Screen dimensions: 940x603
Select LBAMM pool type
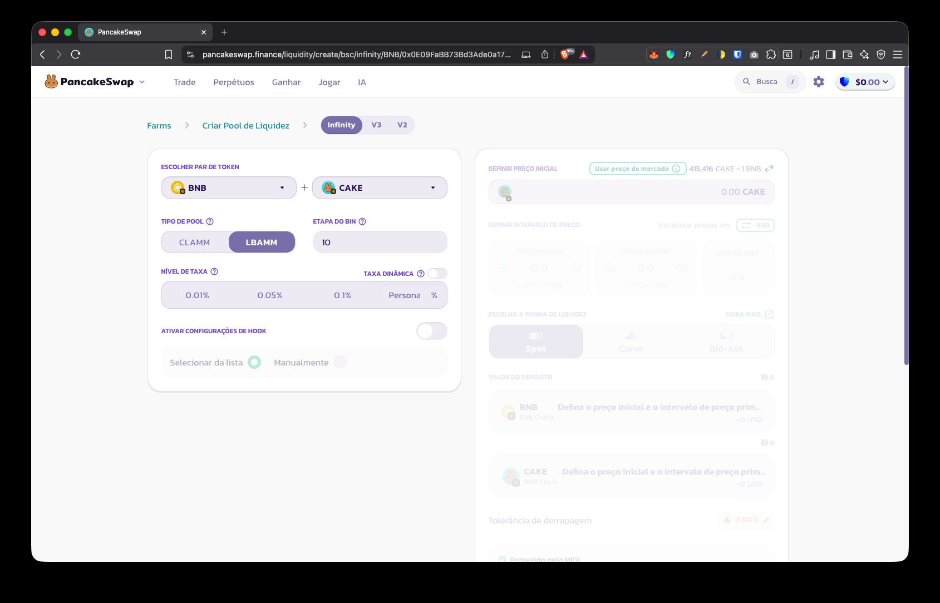[262, 242]
